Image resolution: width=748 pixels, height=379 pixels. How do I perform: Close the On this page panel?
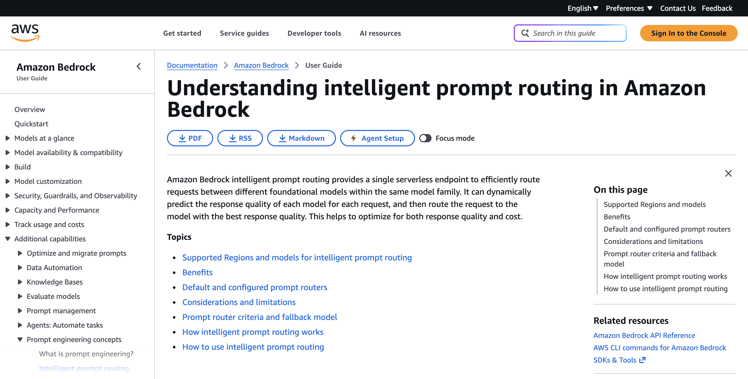728,174
